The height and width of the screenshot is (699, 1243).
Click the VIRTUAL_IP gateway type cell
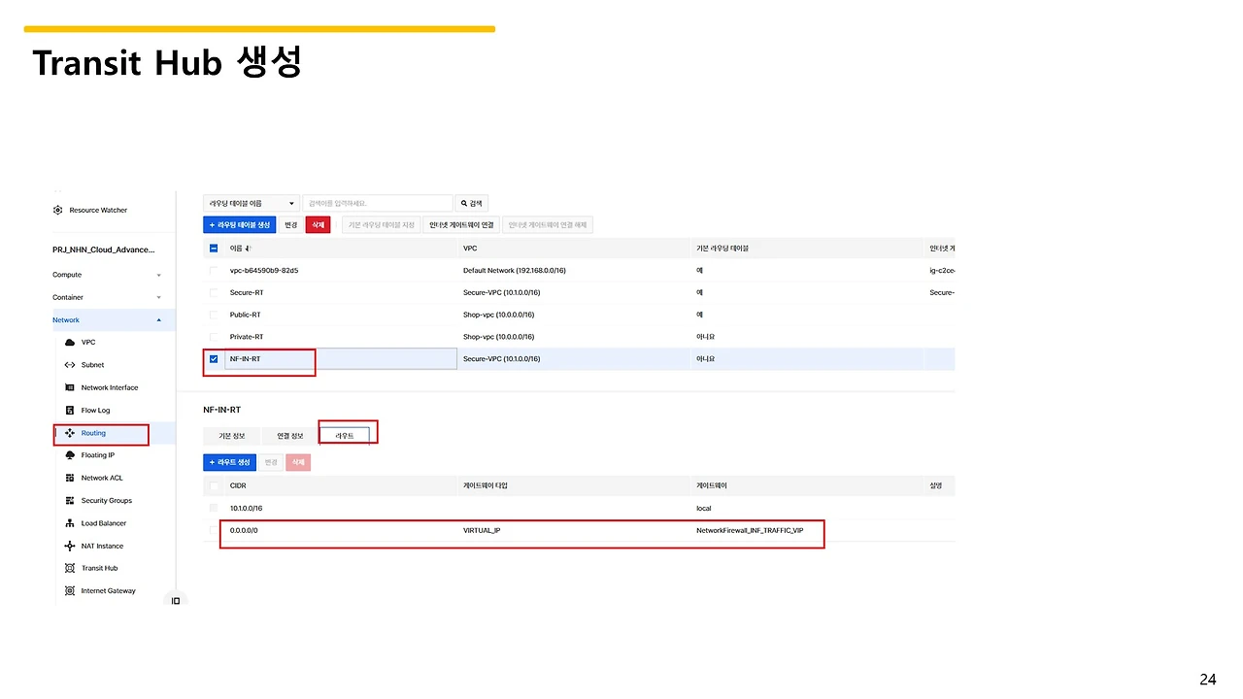482,531
